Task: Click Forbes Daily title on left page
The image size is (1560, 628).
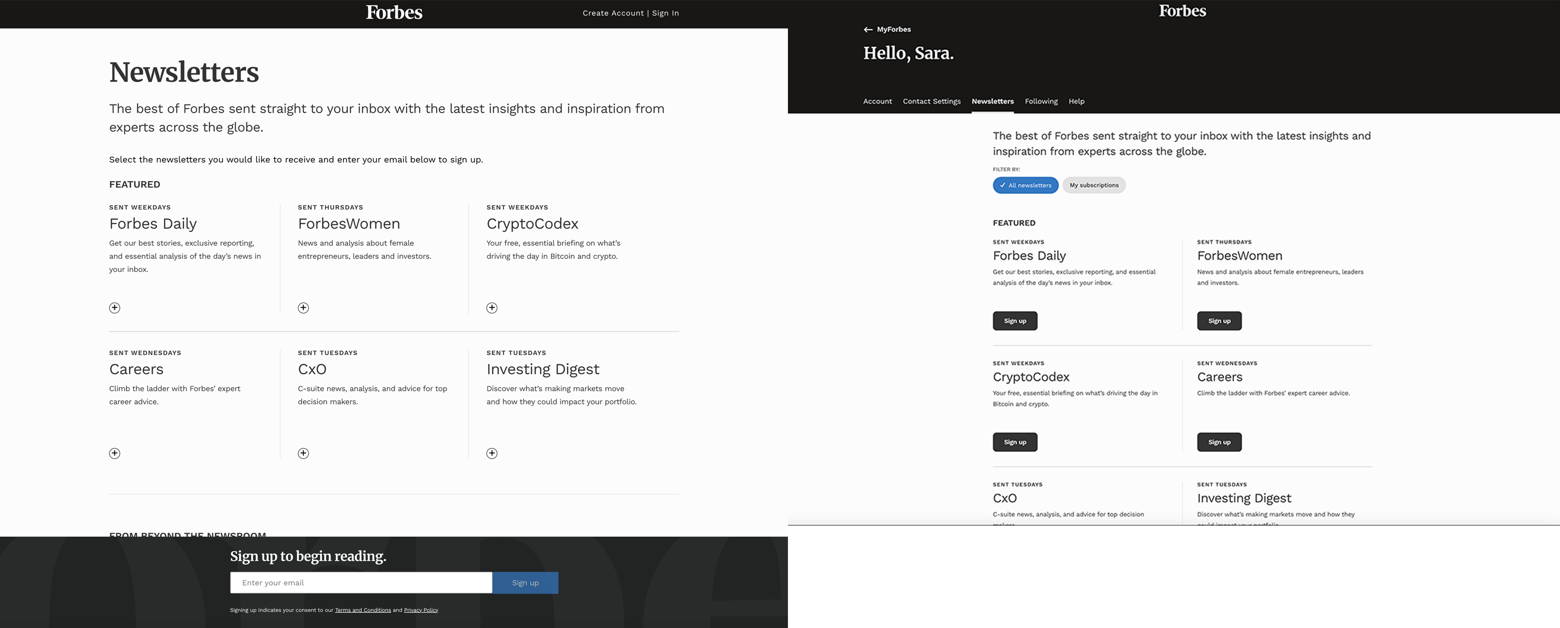Action: point(153,224)
